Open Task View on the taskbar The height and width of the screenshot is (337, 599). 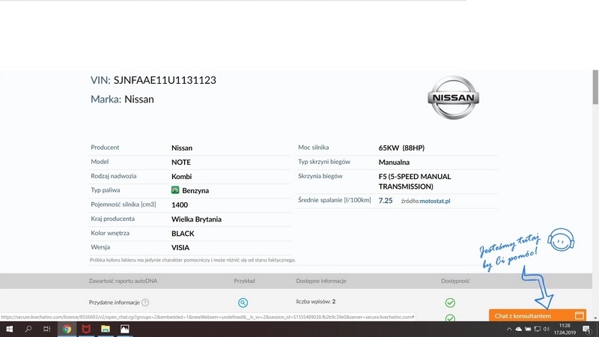point(47,329)
